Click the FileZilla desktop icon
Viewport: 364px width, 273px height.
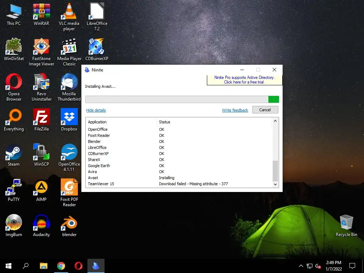[x=41, y=120]
